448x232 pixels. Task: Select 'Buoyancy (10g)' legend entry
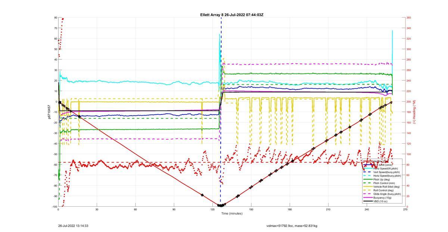[383, 197]
